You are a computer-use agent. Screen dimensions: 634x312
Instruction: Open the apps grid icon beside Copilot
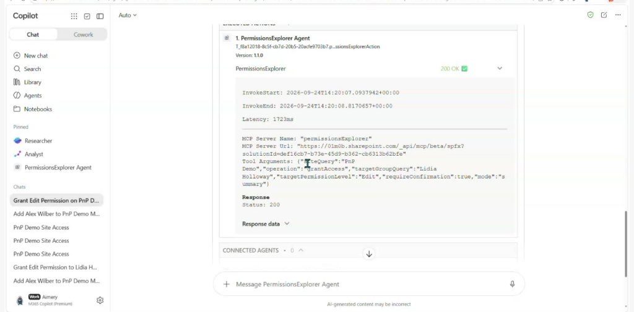[x=74, y=16]
